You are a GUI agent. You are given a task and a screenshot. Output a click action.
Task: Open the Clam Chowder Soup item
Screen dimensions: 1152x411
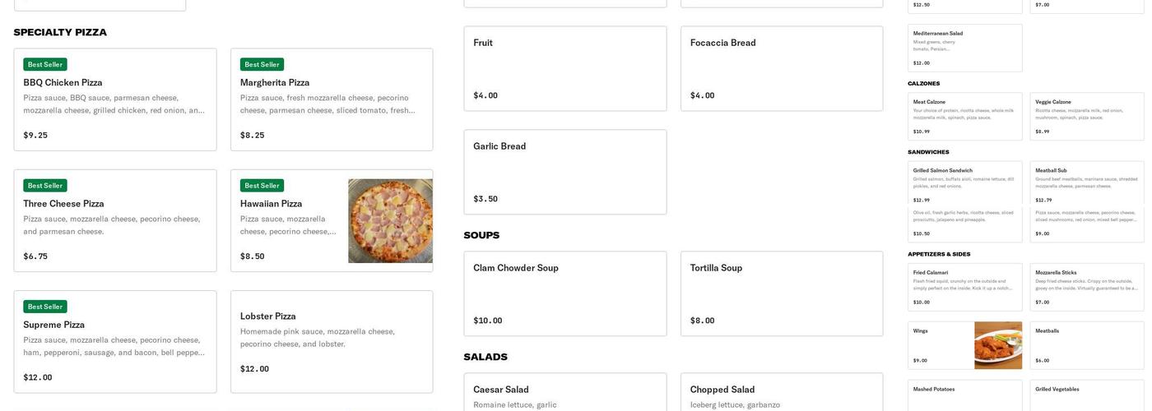(565, 293)
